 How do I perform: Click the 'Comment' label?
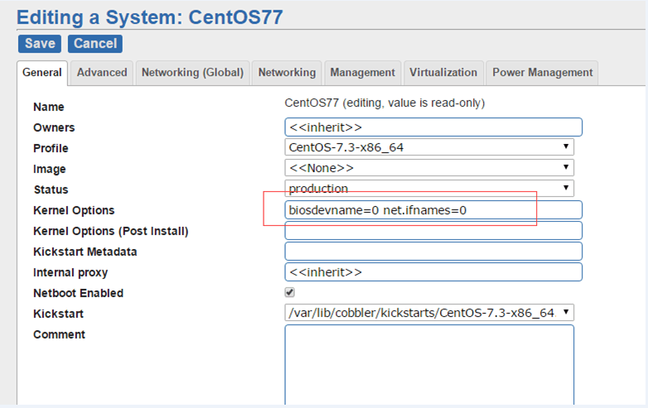(59, 334)
